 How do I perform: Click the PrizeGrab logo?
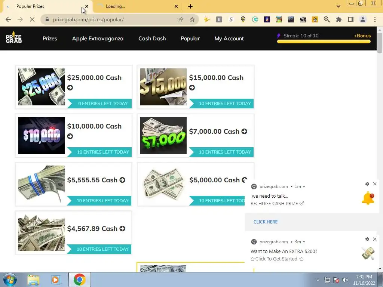[x=14, y=38]
